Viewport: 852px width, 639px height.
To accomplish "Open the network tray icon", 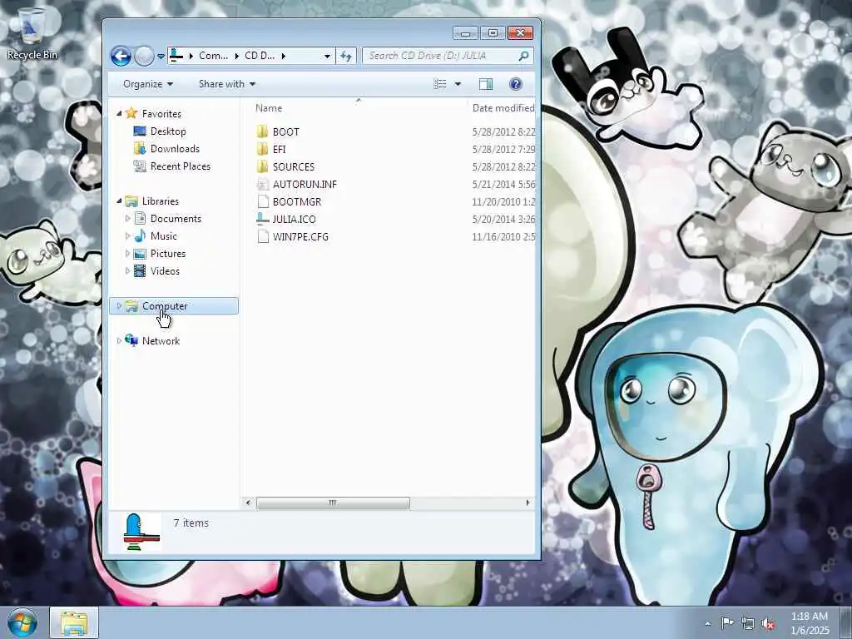I will pyautogui.click(x=748, y=623).
